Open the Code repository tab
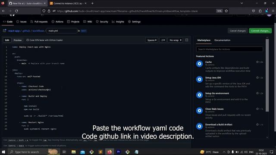 8,22
